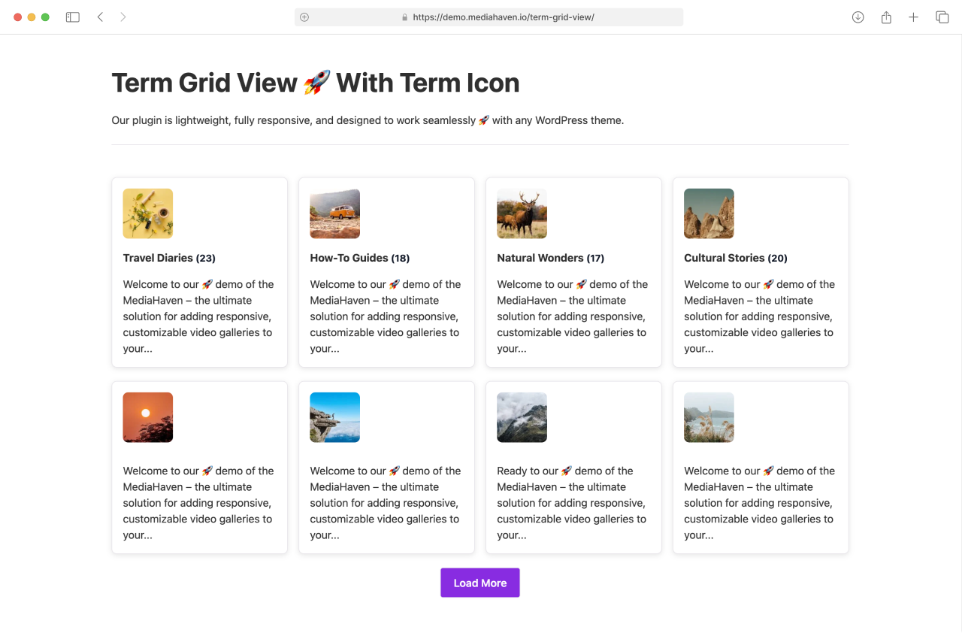
Task: Open the herbs on yellow thumbnail
Action: [x=148, y=214]
